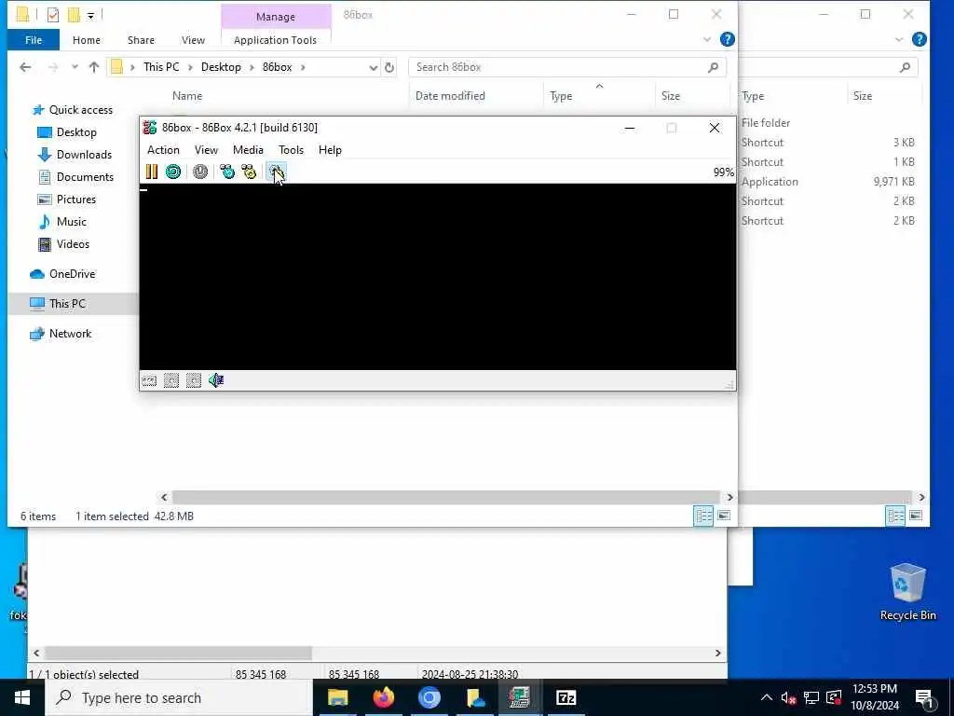Open the File tab in Explorer
Screen dimensions: 954x716
(34, 40)
